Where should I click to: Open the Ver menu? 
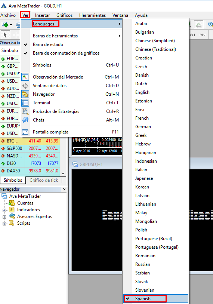25,15
